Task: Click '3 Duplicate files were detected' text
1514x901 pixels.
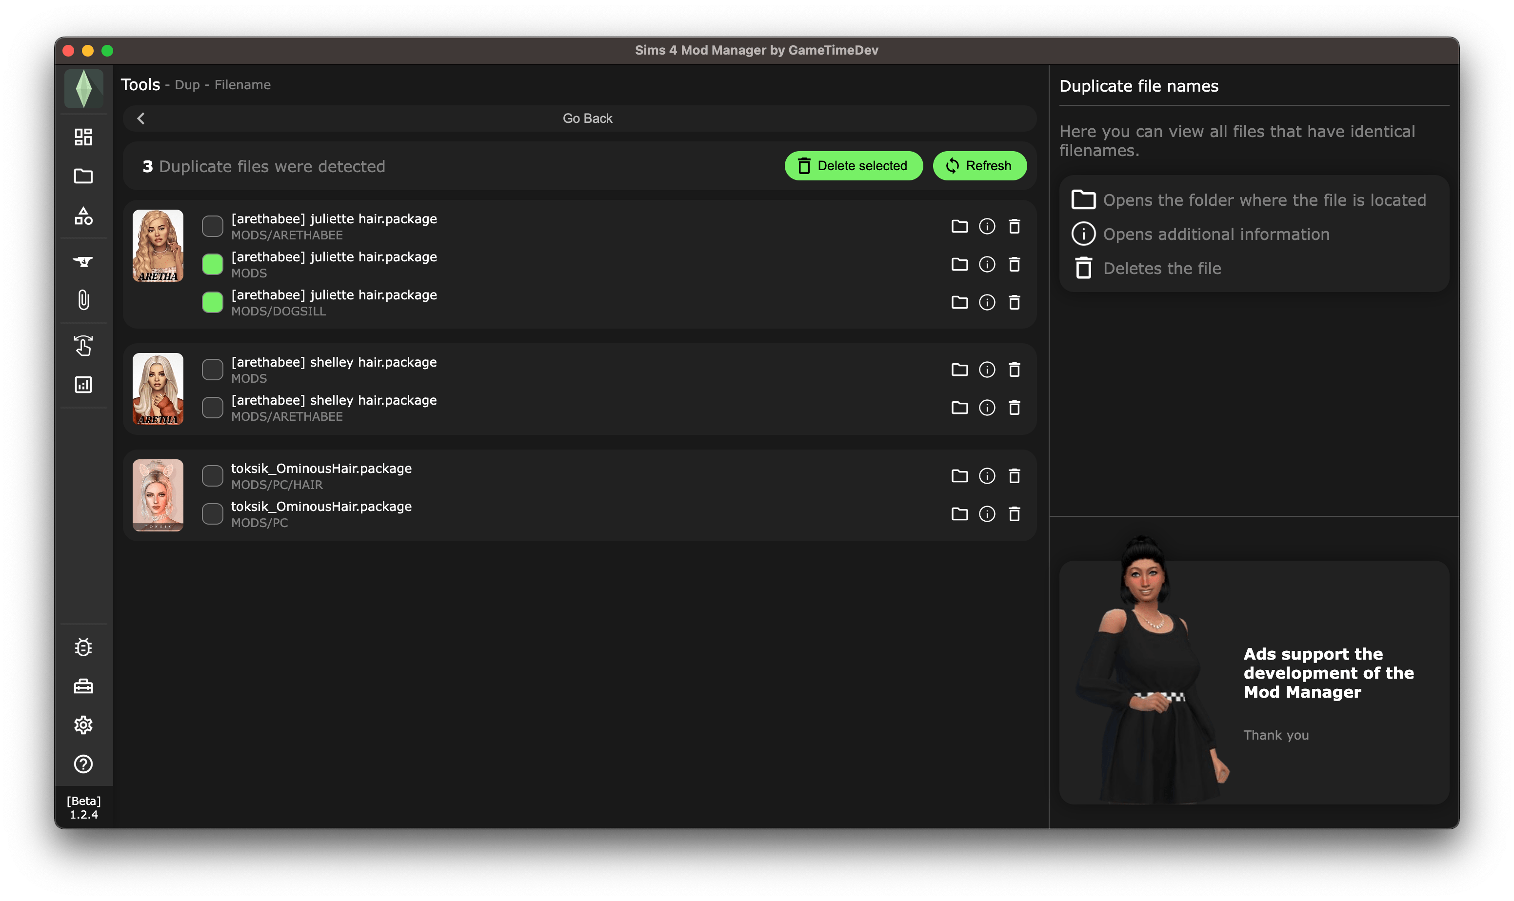Action: (263, 166)
